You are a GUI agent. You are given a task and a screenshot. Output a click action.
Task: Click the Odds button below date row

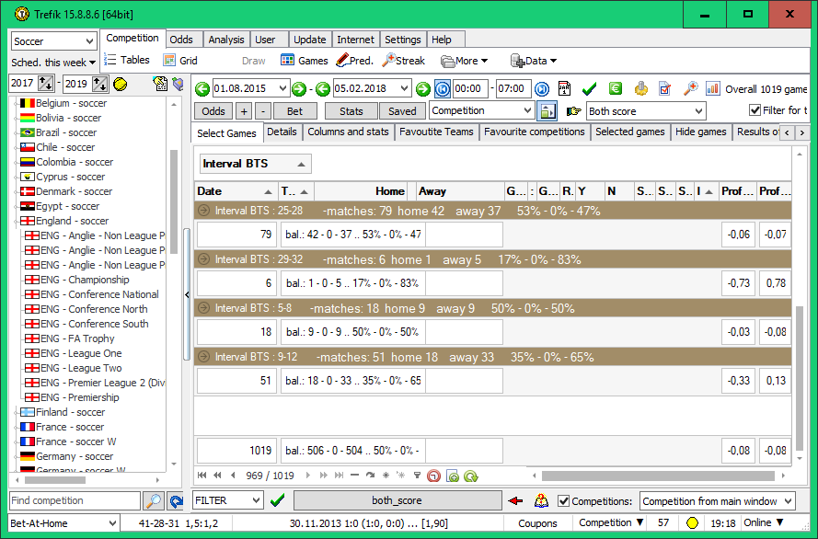click(x=213, y=111)
